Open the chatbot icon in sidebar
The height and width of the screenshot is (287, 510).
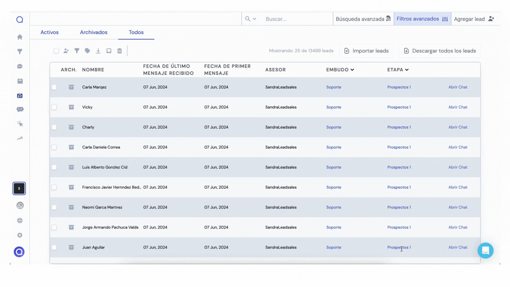coord(20,109)
